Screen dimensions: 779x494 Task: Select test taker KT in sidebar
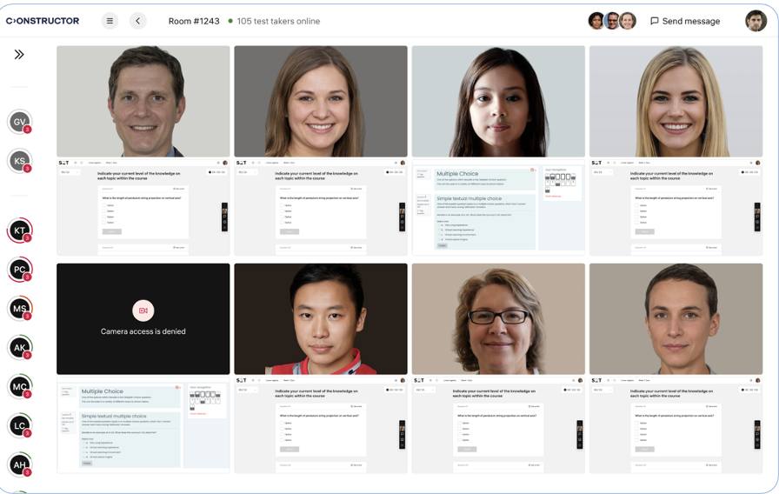(x=20, y=230)
